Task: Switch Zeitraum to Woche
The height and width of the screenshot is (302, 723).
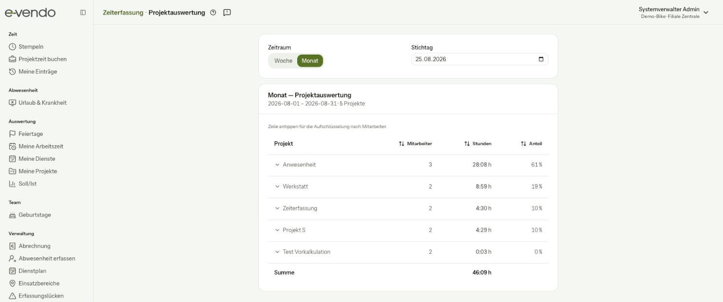Action: pyautogui.click(x=283, y=61)
